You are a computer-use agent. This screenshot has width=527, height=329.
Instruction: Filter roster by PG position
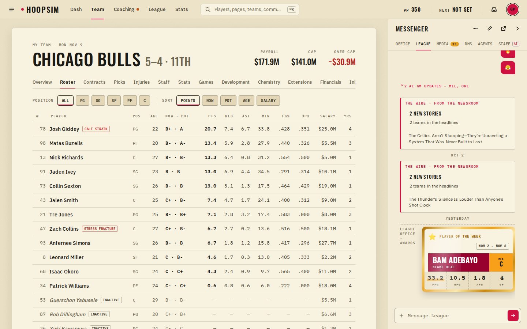click(x=82, y=101)
